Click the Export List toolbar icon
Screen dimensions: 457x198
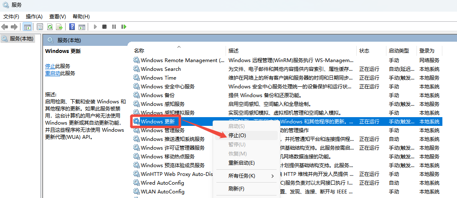tap(59, 27)
